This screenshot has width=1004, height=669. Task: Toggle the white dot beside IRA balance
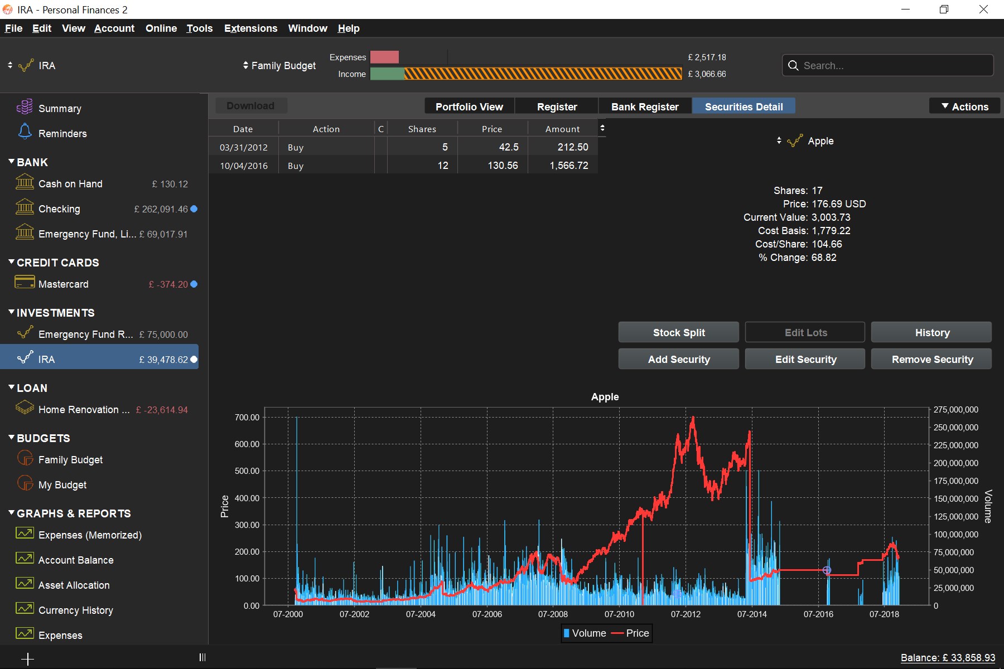tap(194, 360)
